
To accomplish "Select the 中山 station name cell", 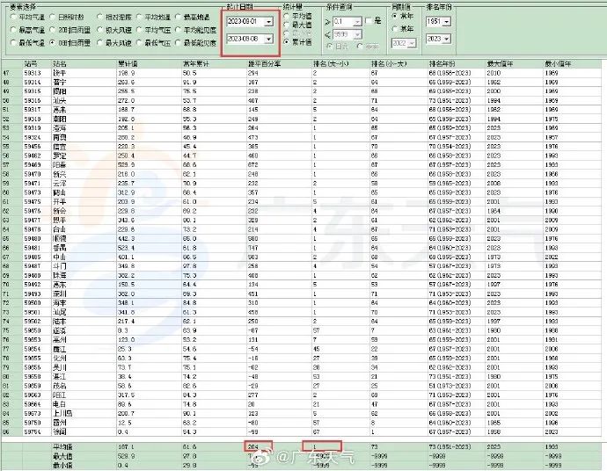I will [x=60, y=257].
